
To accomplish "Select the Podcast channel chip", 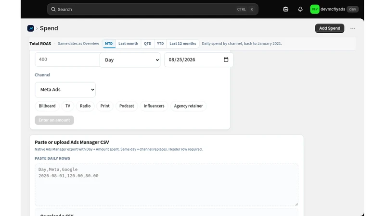I will tap(127, 106).
